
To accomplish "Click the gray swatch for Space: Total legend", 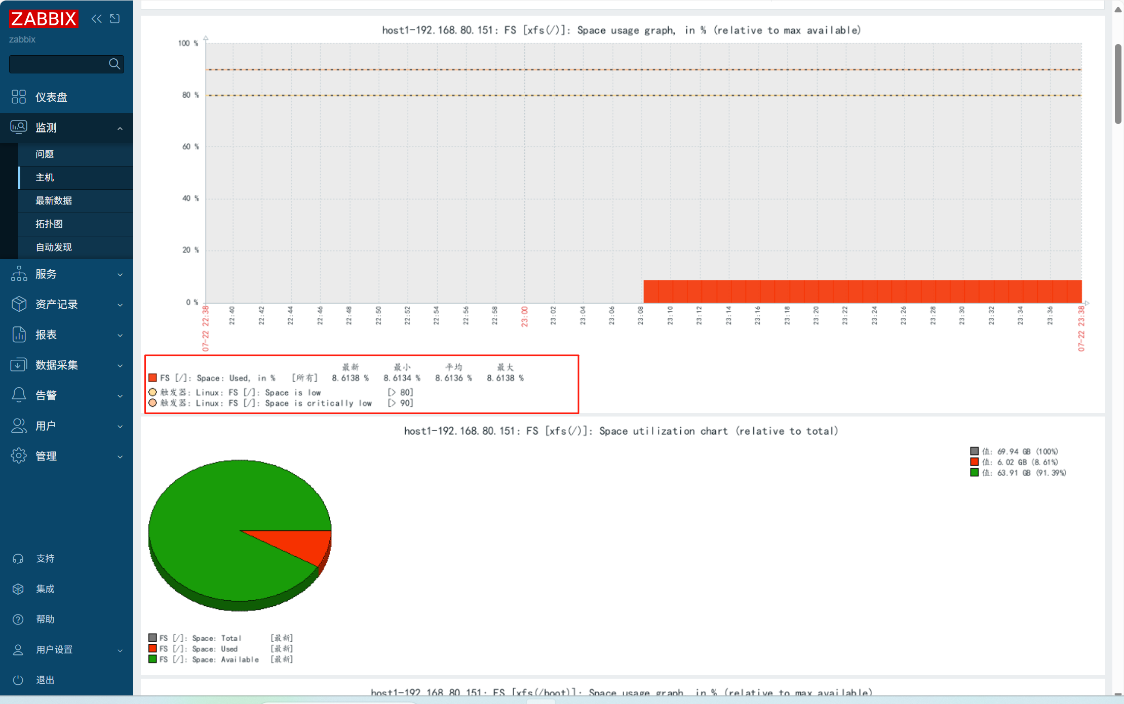I will coord(152,637).
